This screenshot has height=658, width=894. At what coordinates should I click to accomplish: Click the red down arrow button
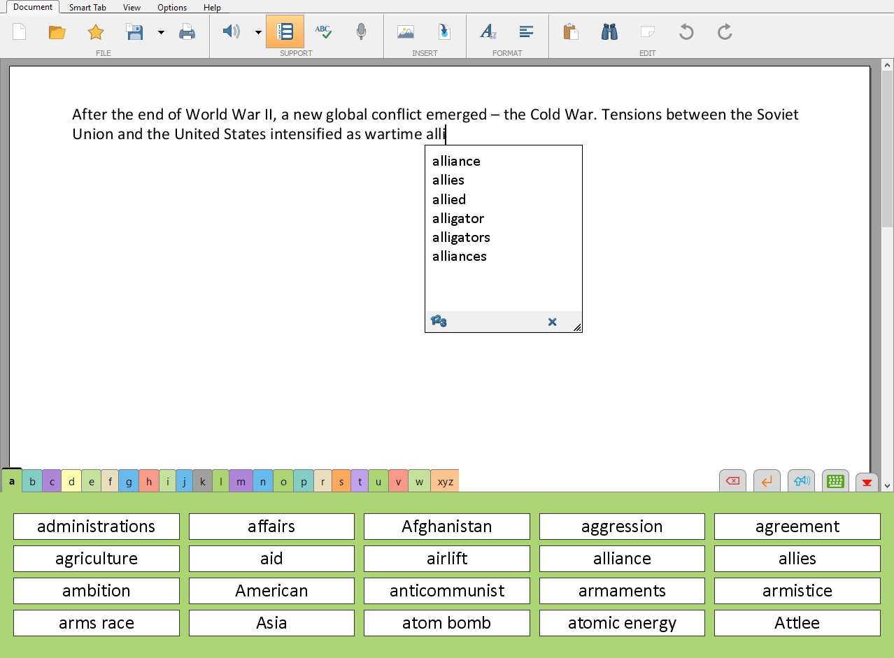click(x=867, y=481)
